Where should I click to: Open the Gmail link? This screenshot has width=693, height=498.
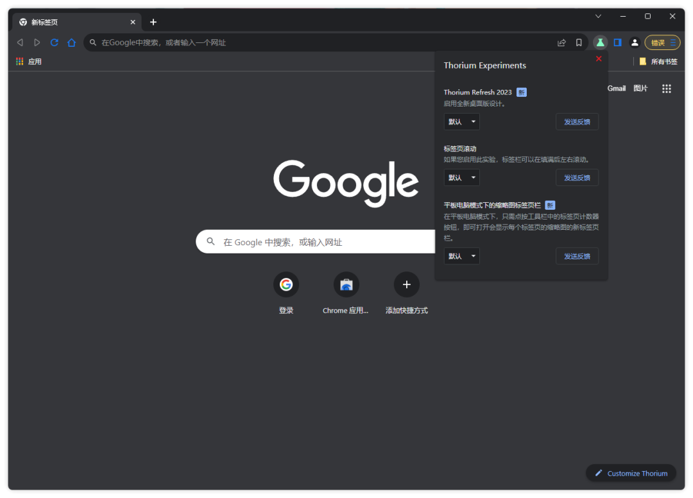(617, 89)
